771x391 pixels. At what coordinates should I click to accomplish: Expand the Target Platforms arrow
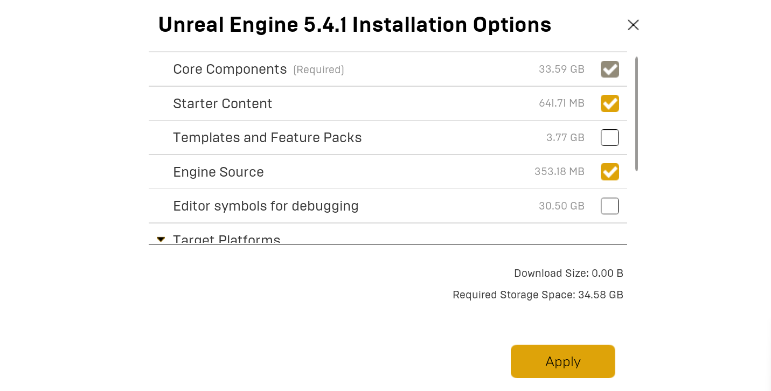pyautogui.click(x=161, y=239)
